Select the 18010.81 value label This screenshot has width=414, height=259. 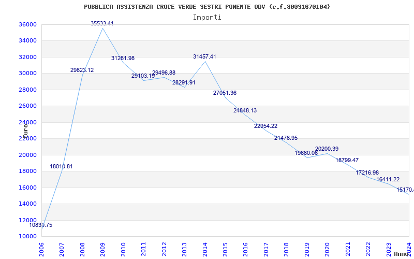pos(62,167)
